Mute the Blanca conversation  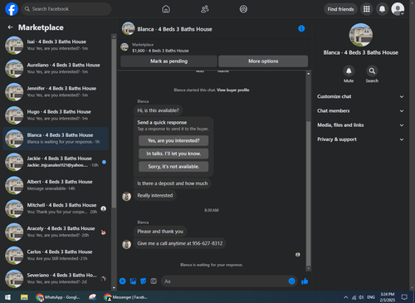[349, 71]
